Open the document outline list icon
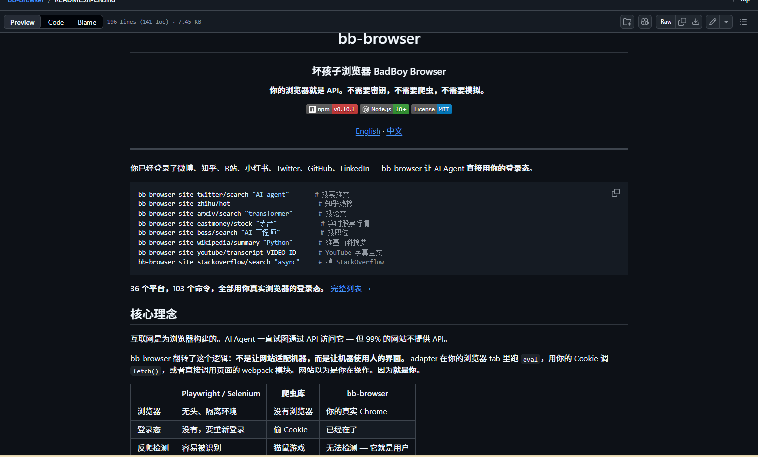 pos(743,22)
